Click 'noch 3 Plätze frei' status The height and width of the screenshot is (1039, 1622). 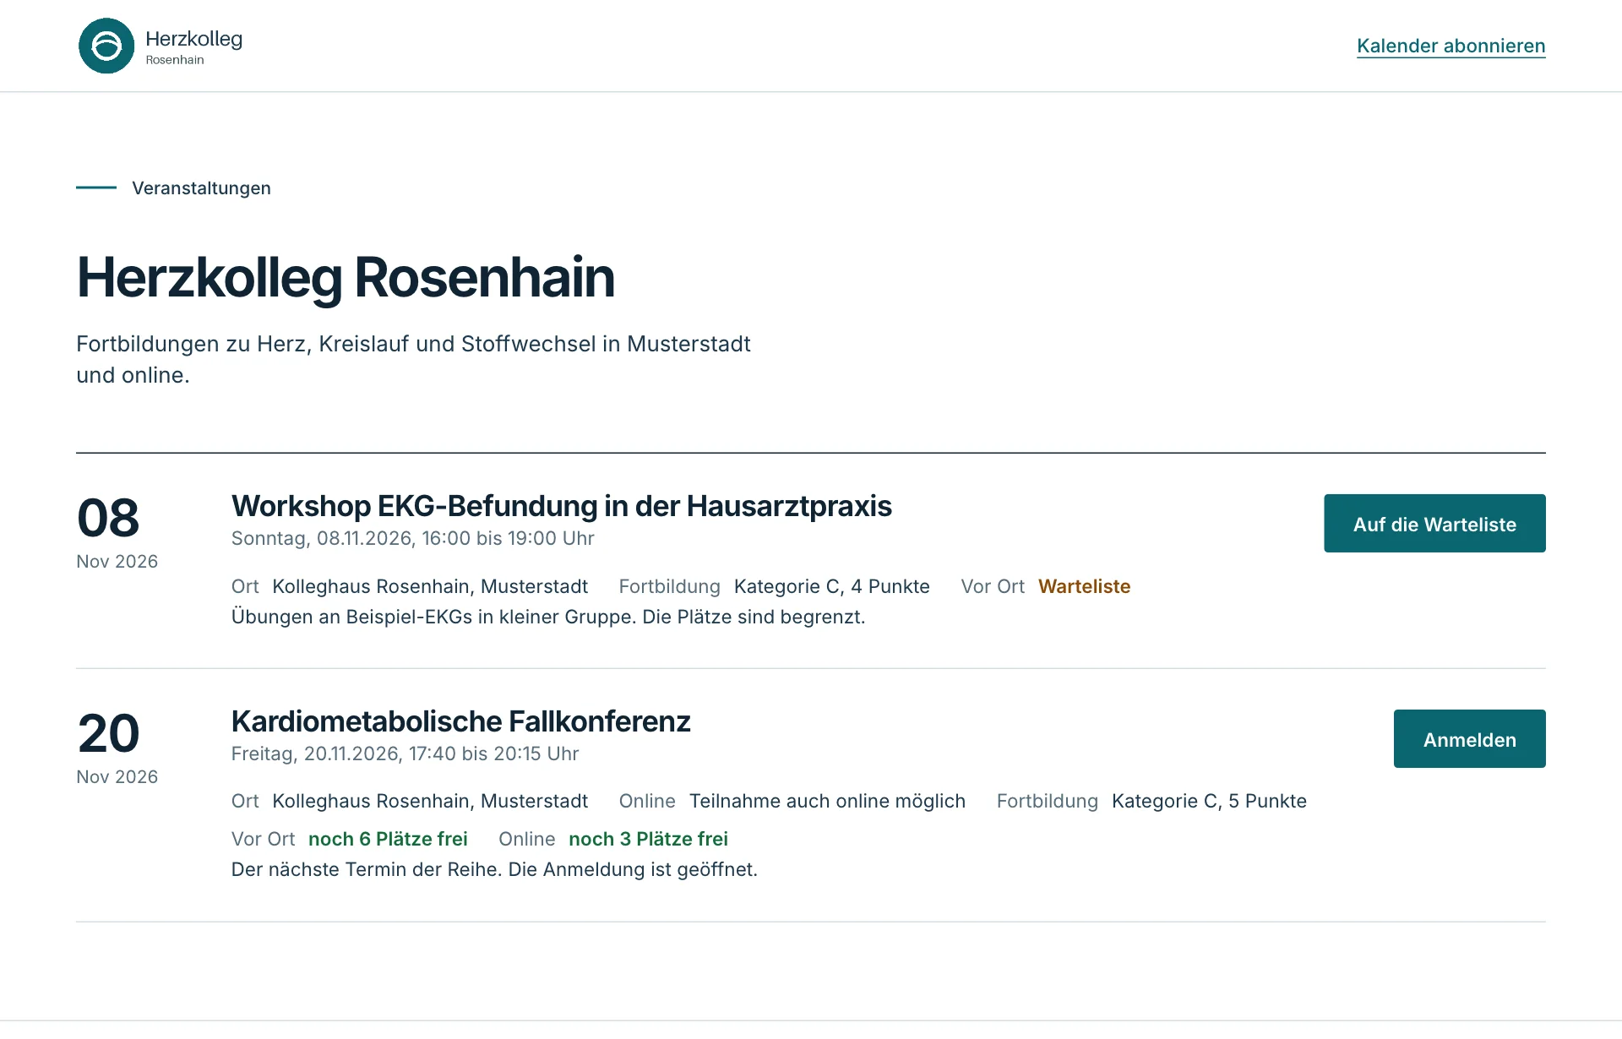point(648,839)
